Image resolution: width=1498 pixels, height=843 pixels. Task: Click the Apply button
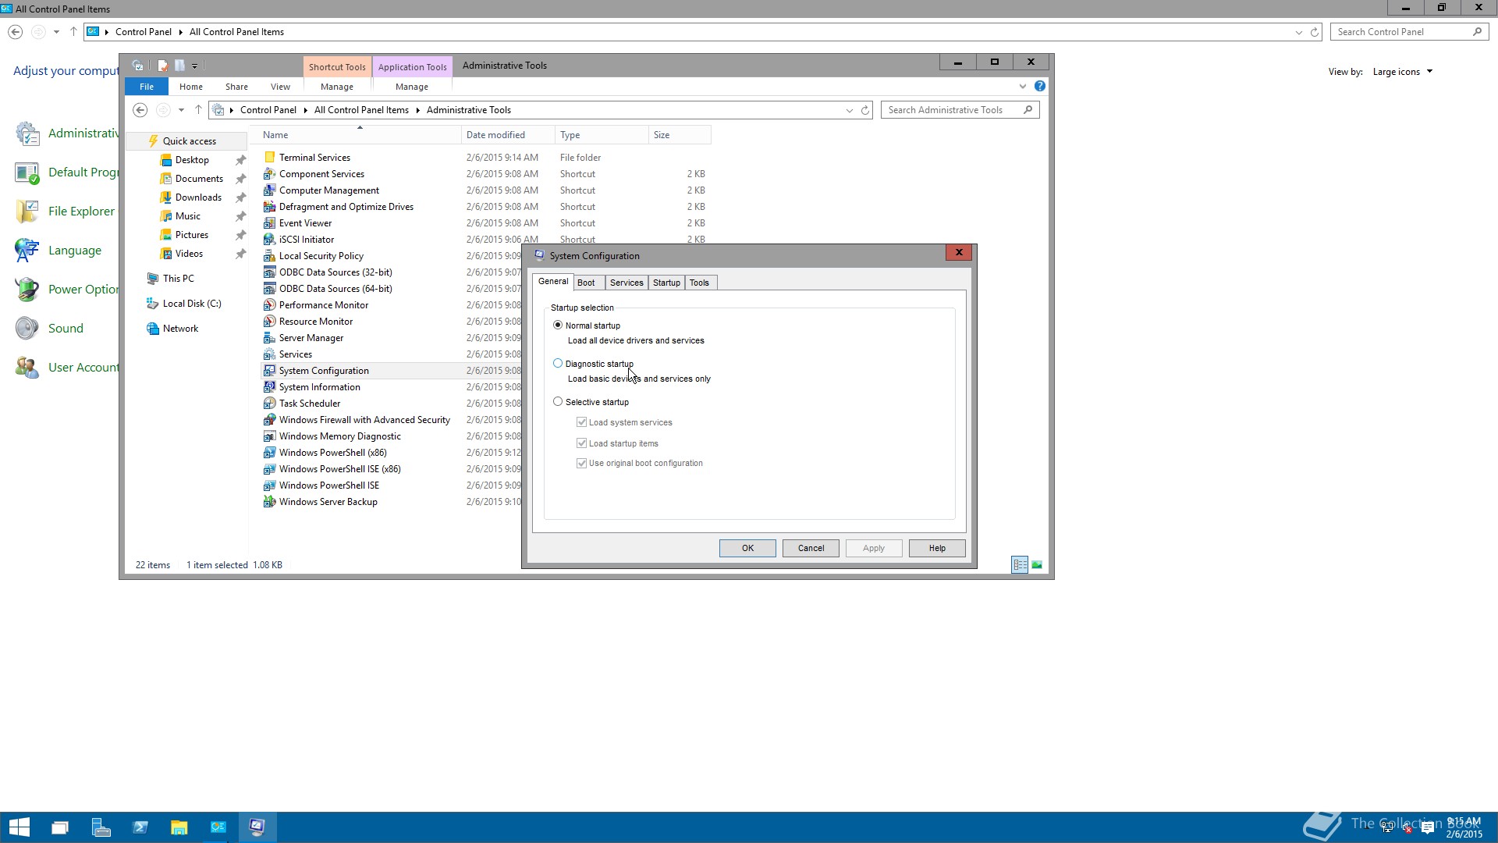tap(874, 548)
